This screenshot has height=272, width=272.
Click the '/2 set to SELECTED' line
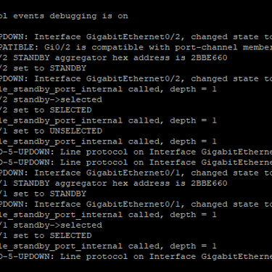[x=46, y=110]
